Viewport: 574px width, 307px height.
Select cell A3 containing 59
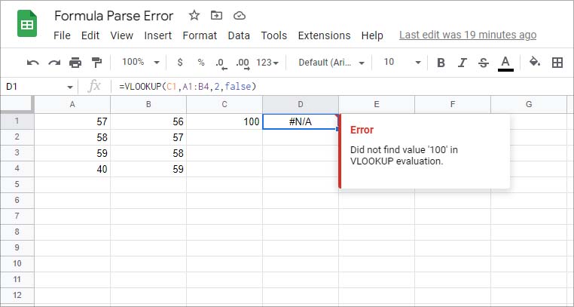72,153
